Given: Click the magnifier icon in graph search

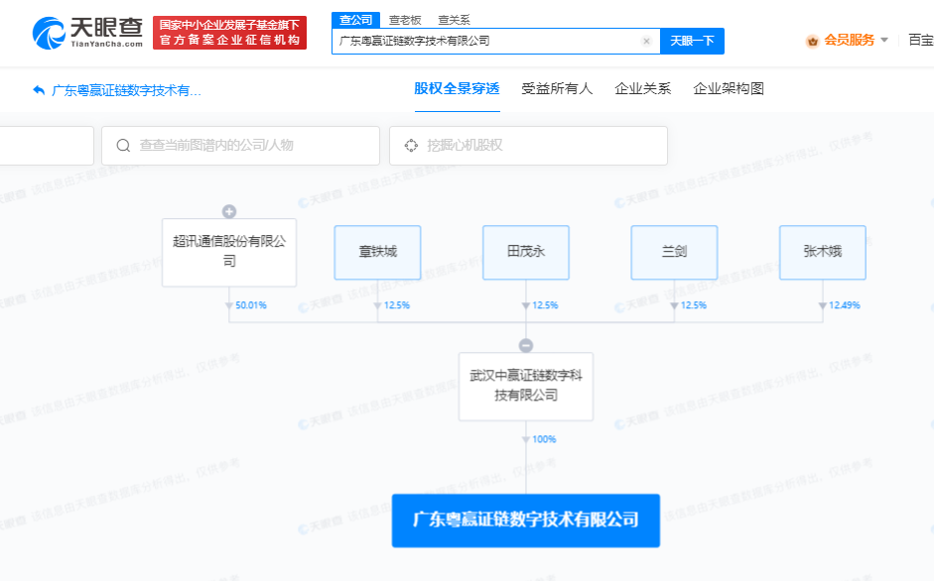Looking at the screenshot, I should click(123, 145).
